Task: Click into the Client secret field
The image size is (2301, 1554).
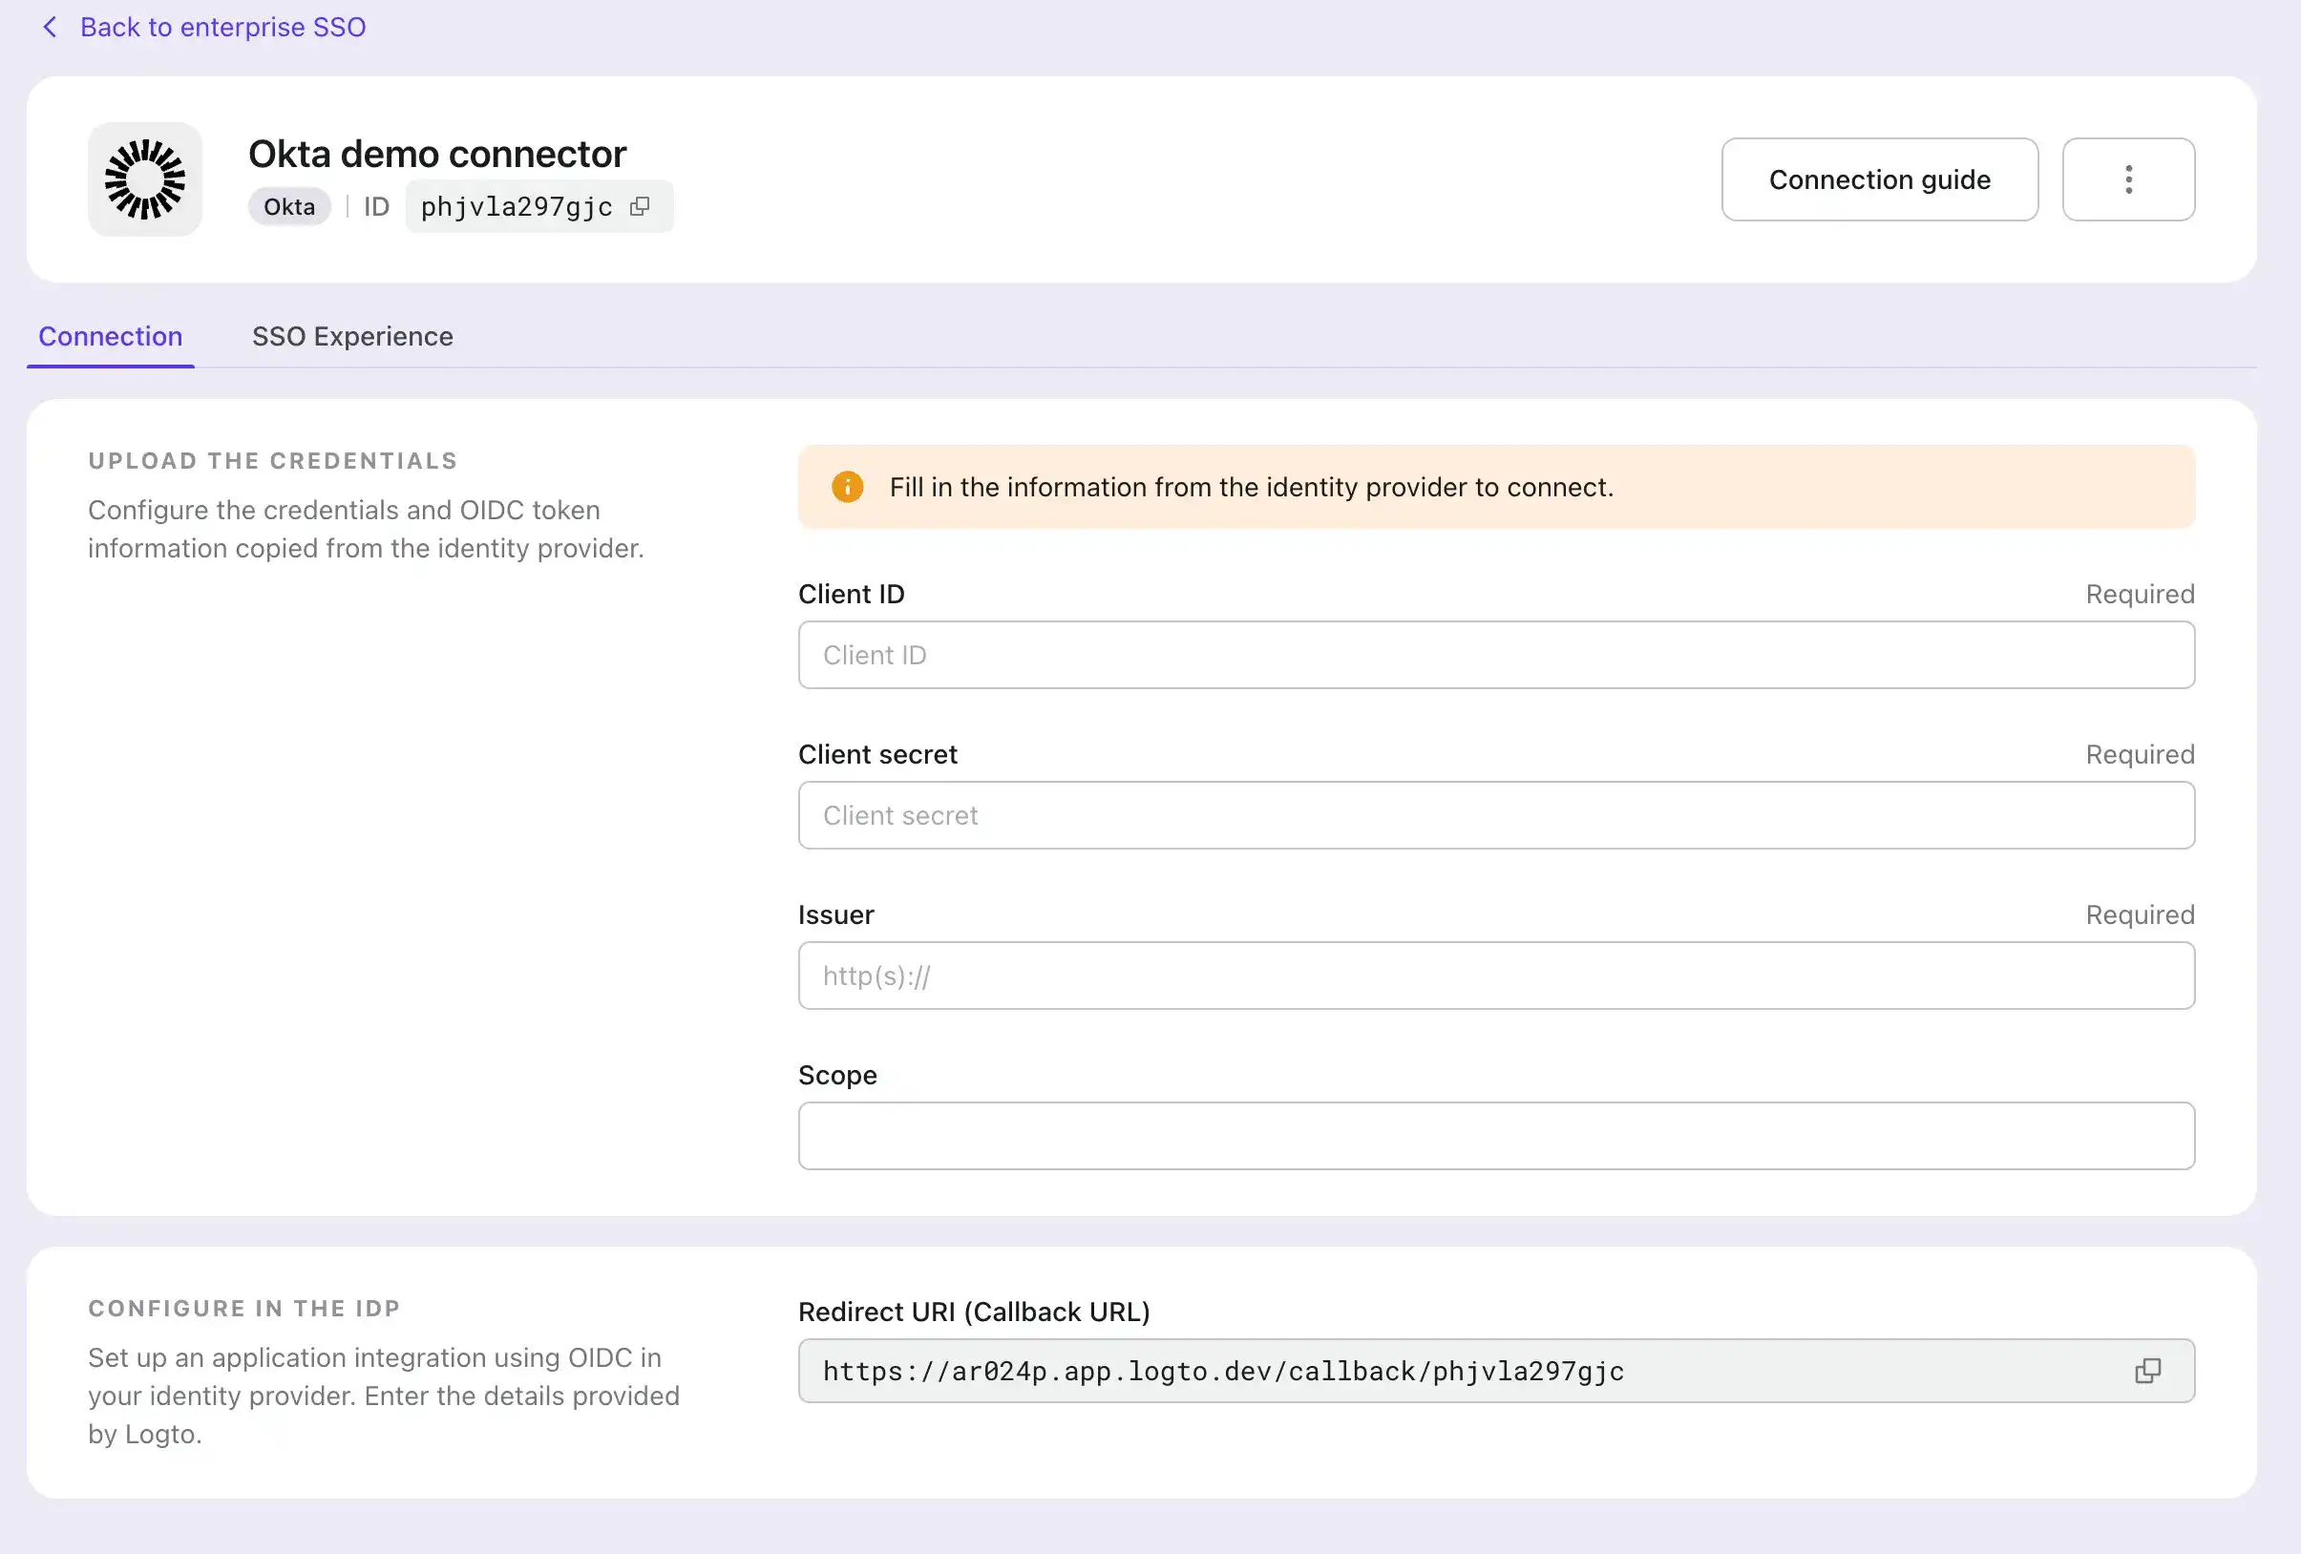Action: click(1495, 815)
